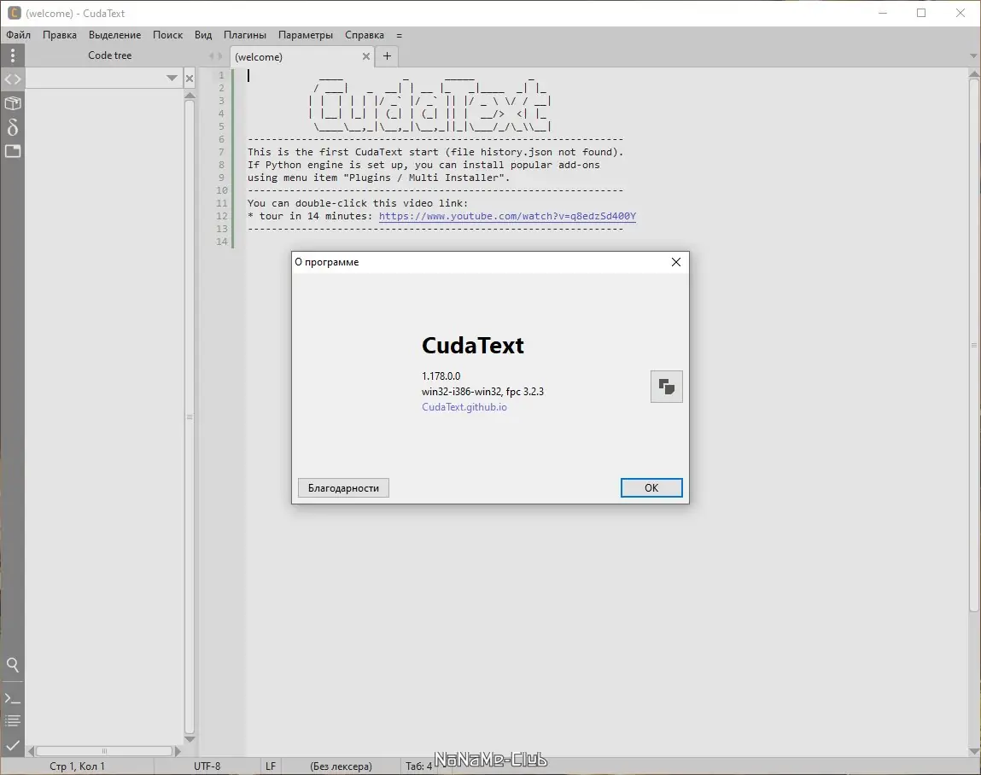The height and width of the screenshot is (775, 981).
Task: Click the Code tree panel title
Action: (109, 55)
